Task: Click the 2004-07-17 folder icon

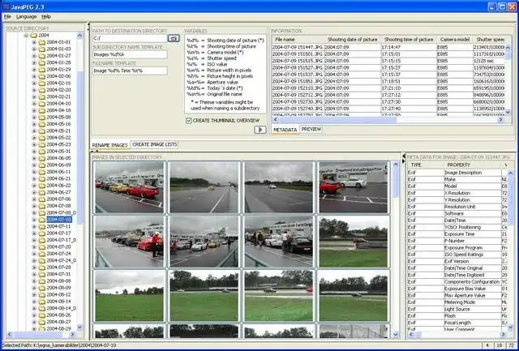Action: (x=41, y=233)
